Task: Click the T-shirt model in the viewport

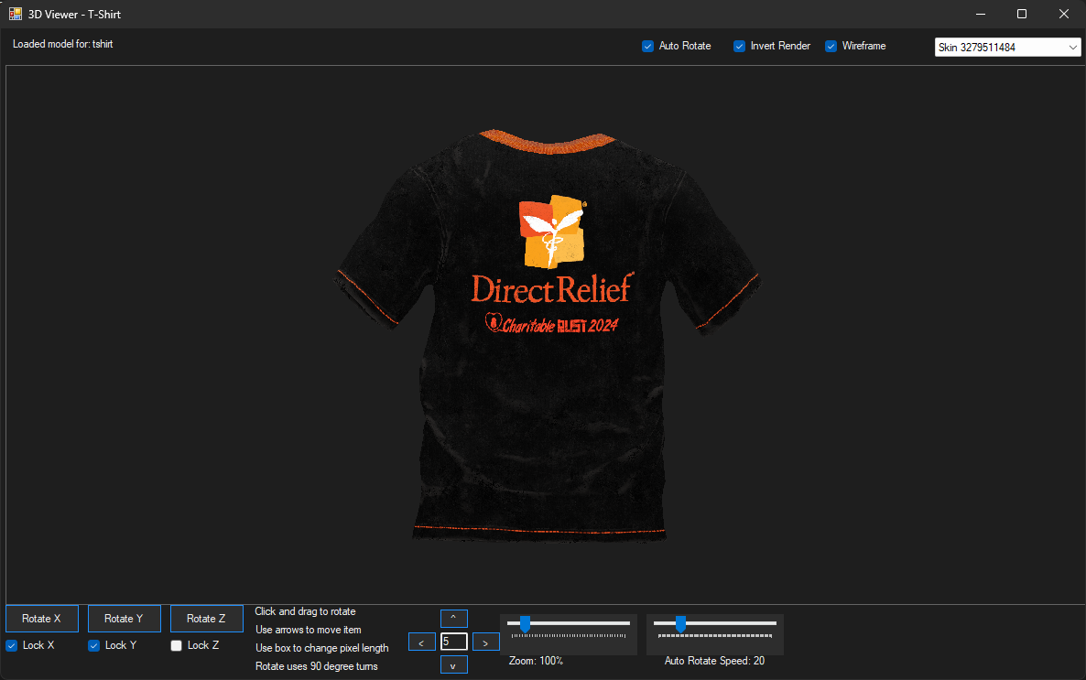Action: [548, 336]
